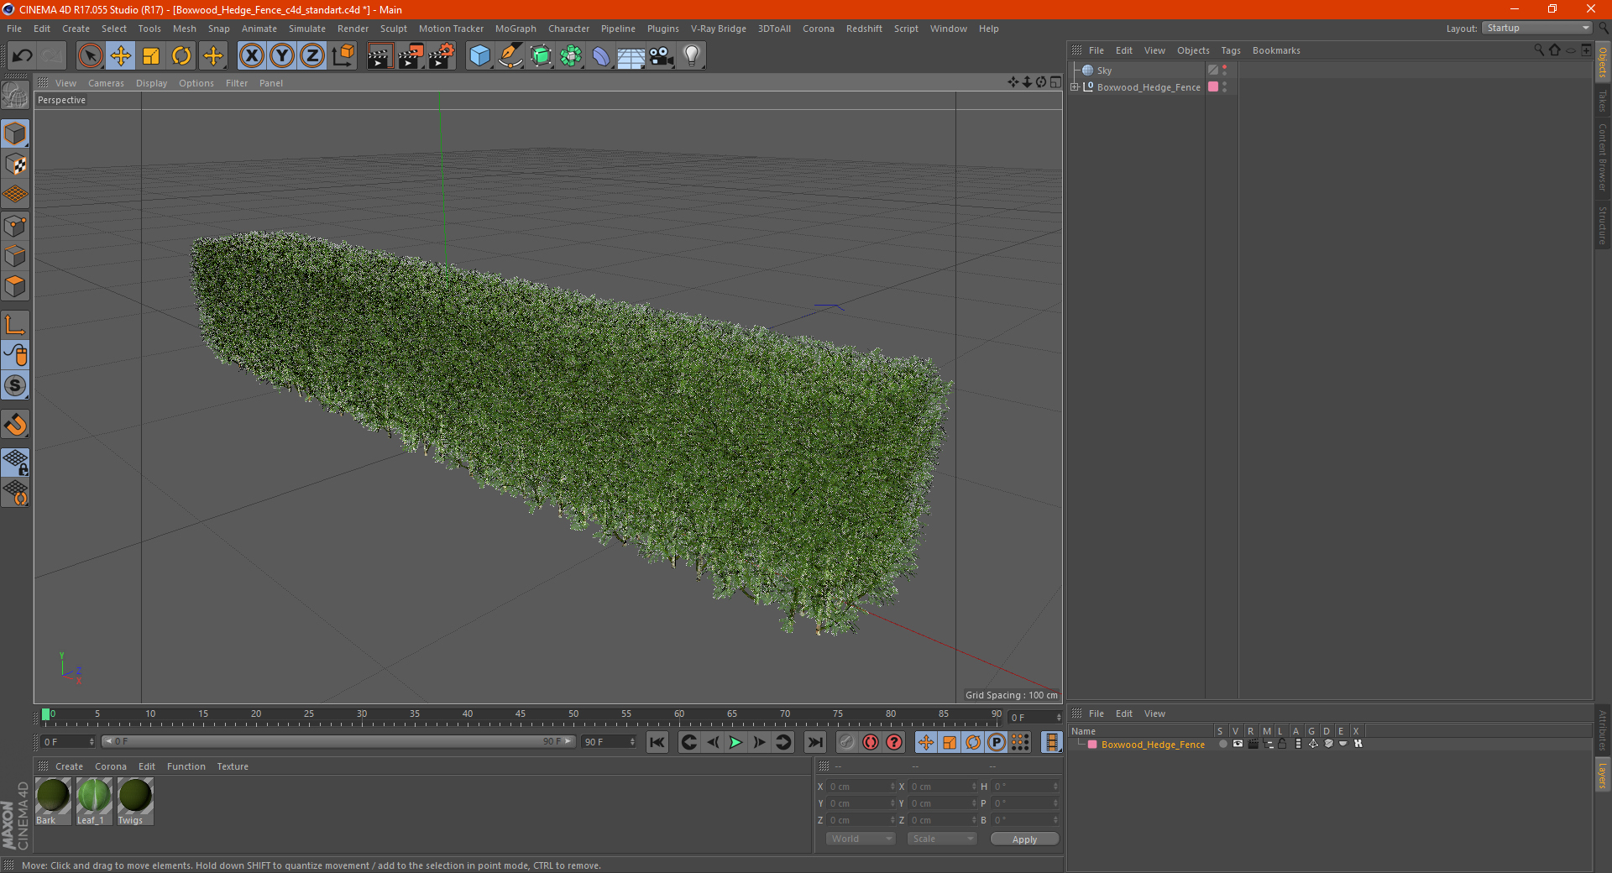
Task: Click the Undo arrow icon
Action: [x=23, y=56]
